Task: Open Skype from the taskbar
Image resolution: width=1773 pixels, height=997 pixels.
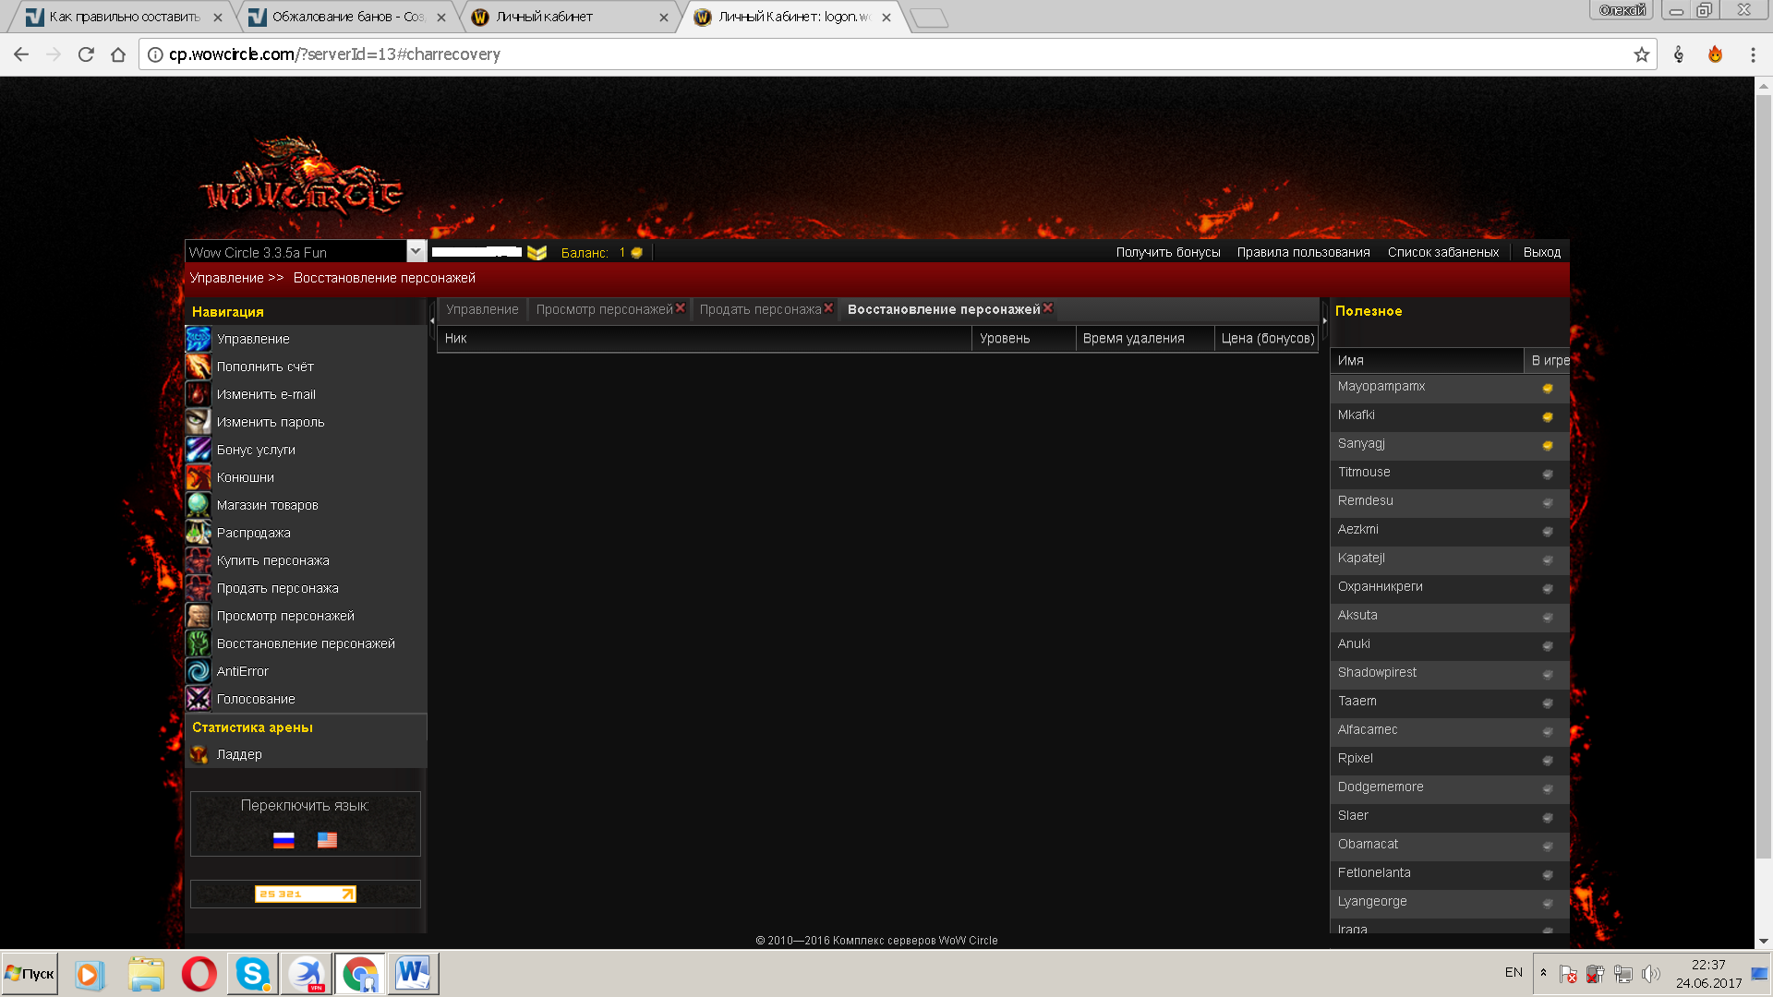Action: 252,974
